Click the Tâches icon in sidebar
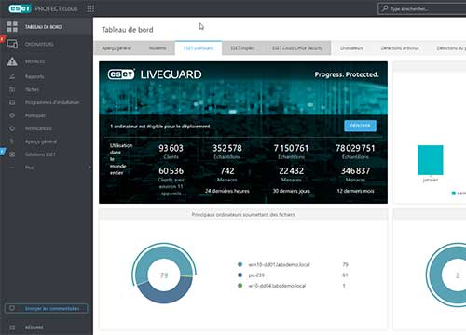The image size is (466, 335). [x=12, y=89]
